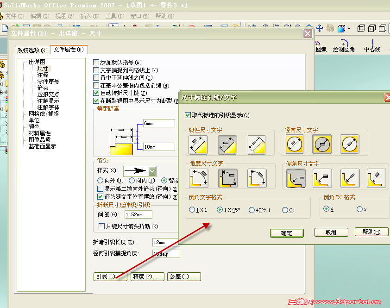This screenshot has width=390, height=308.
Task: Open 精度(P)... settings button
Action: click(147, 277)
